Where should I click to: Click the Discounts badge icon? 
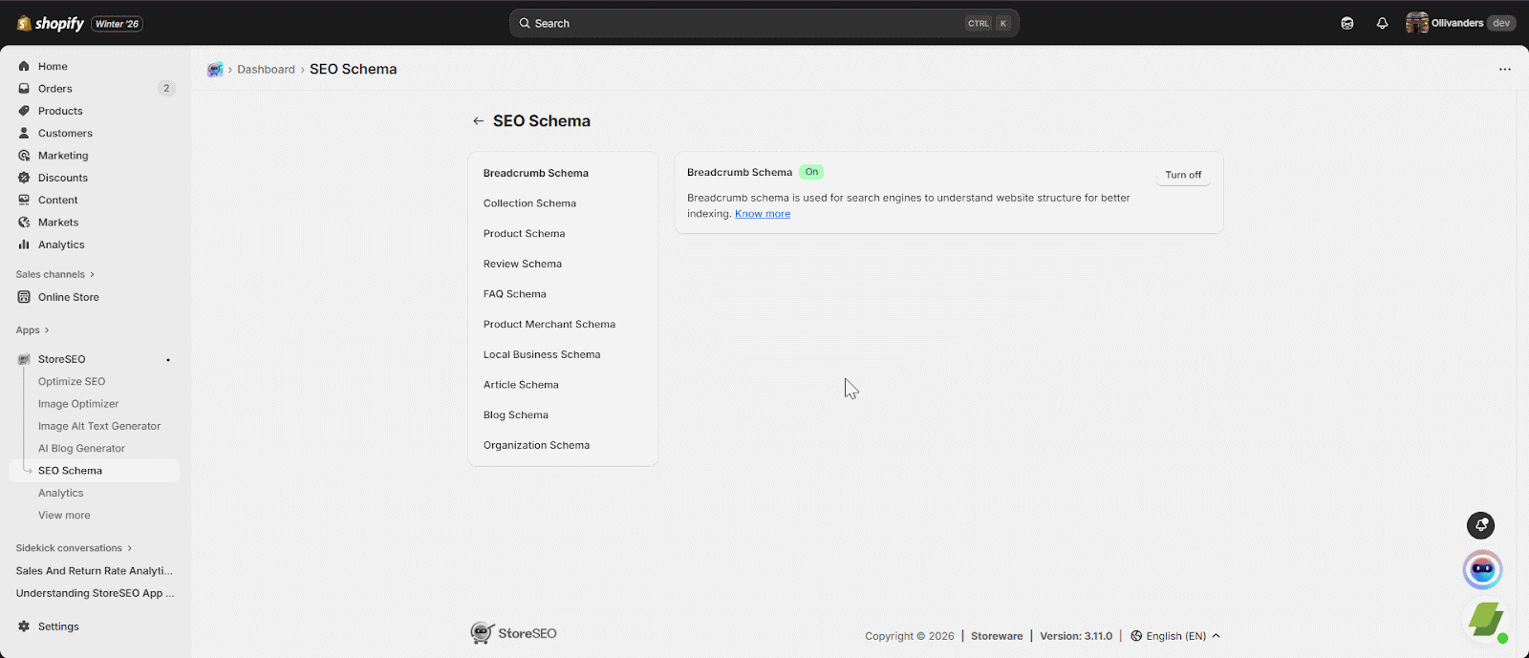point(24,178)
